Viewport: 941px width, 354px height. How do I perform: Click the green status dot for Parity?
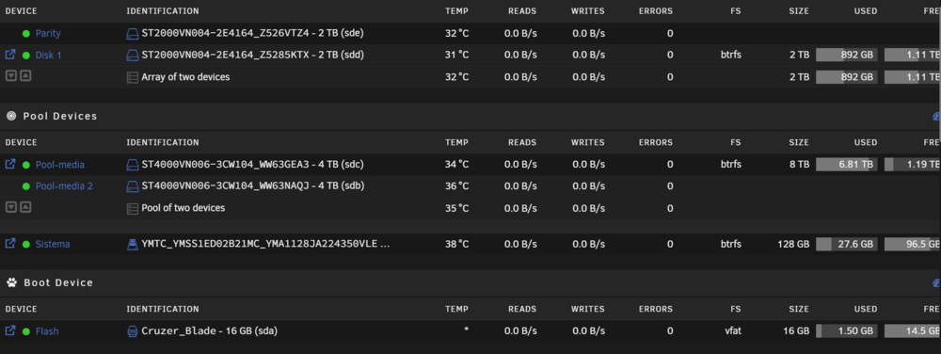coord(25,34)
